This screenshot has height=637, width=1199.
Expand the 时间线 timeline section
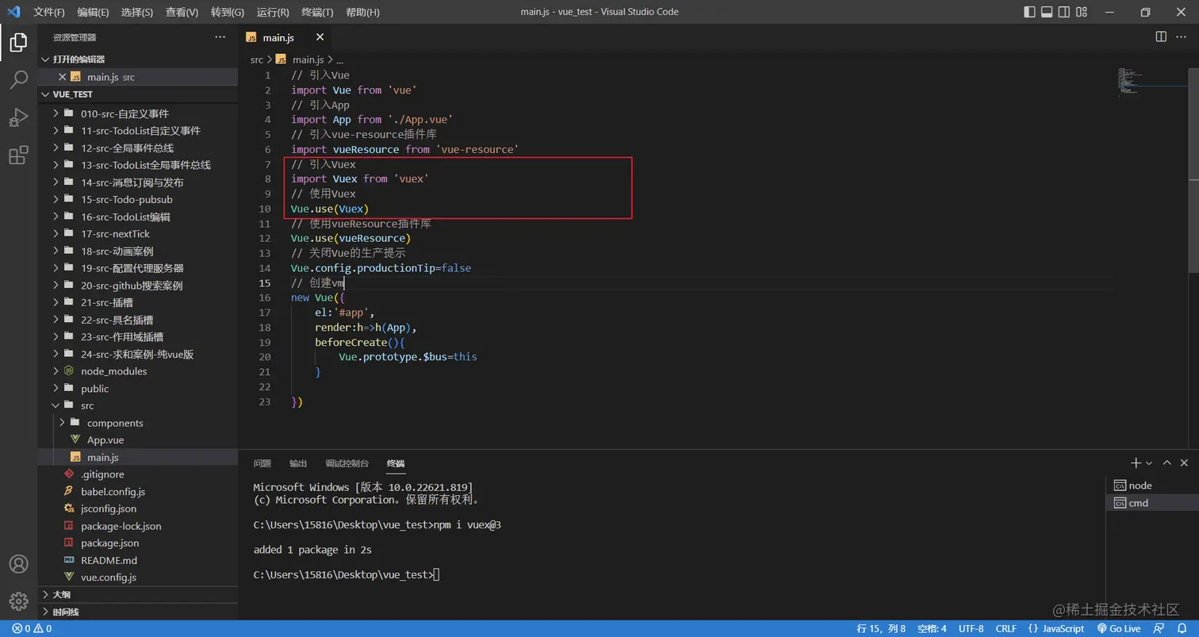tap(138, 612)
